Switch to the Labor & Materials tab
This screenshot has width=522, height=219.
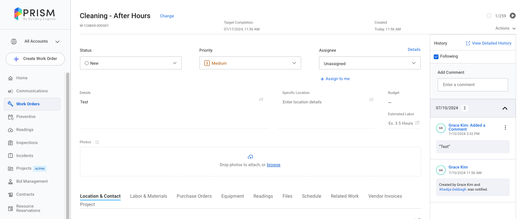[148, 196]
